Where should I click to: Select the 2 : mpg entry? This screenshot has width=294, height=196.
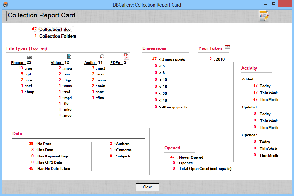point(65,68)
